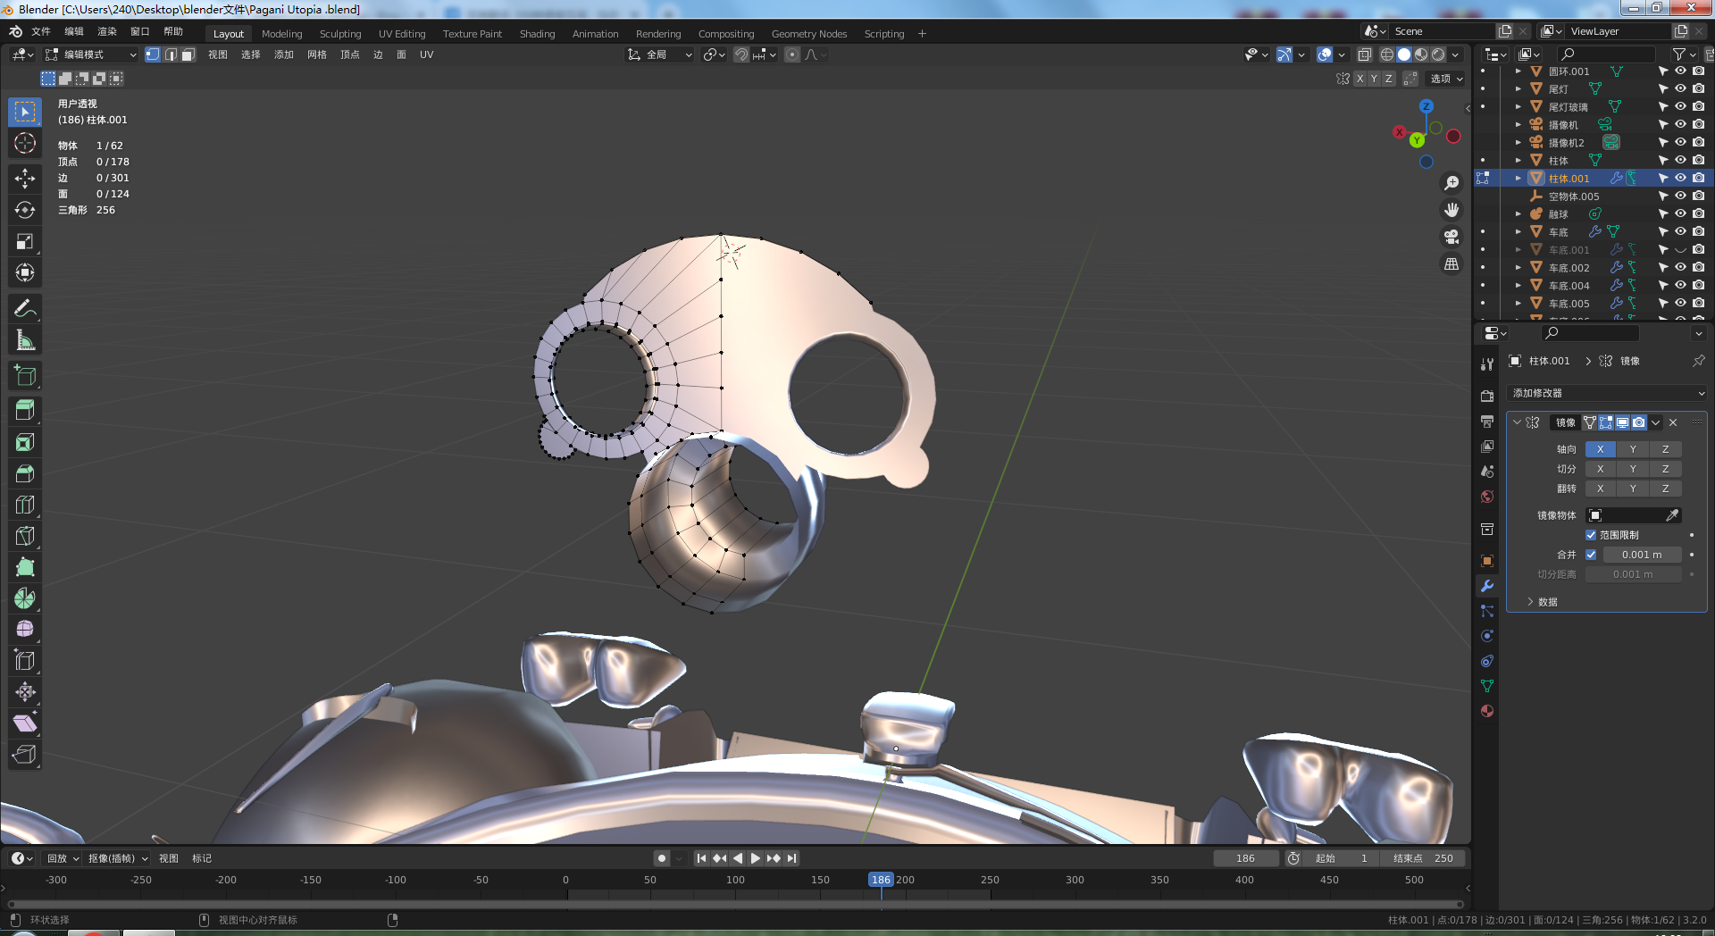1715x936 pixels.
Task: Remove the 镜像 modifier with X
Action: click(1673, 422)
